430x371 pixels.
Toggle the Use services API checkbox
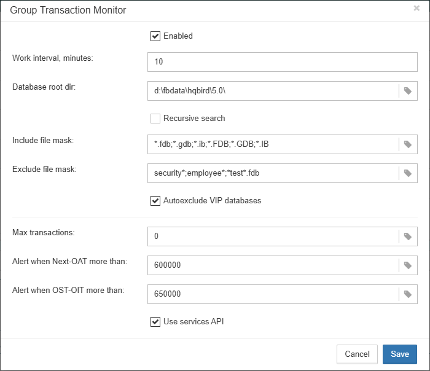(x=155, y=321)
